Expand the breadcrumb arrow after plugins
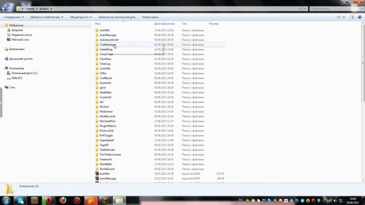Screen dimensions: 365x205 pos(51,9)
